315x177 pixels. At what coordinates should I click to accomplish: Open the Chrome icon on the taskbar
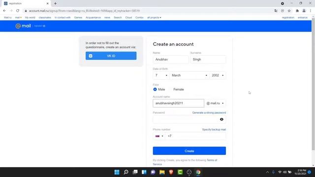point(198,172)
